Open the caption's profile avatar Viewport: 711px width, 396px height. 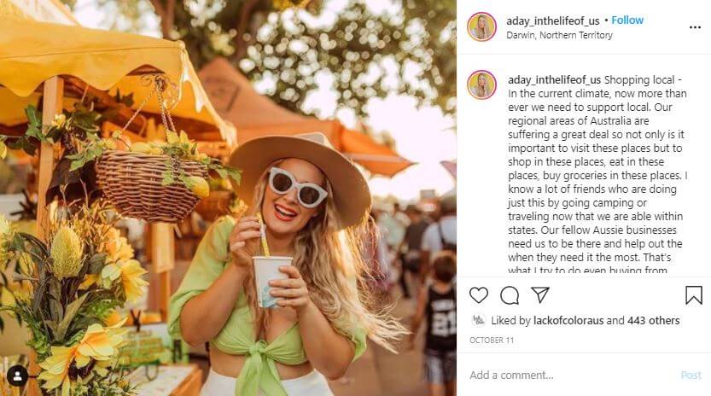coord(481,84)
